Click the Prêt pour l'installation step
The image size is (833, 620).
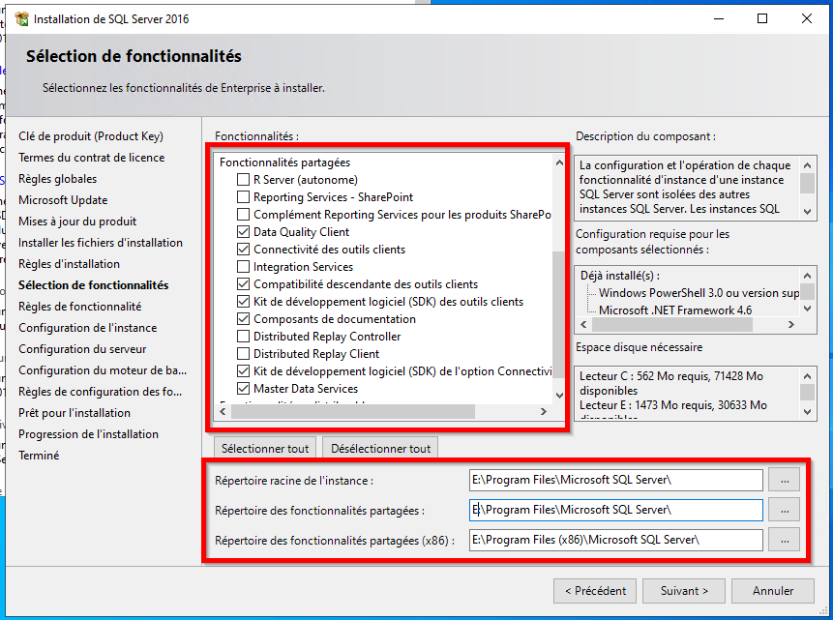(x=74, y=412)
